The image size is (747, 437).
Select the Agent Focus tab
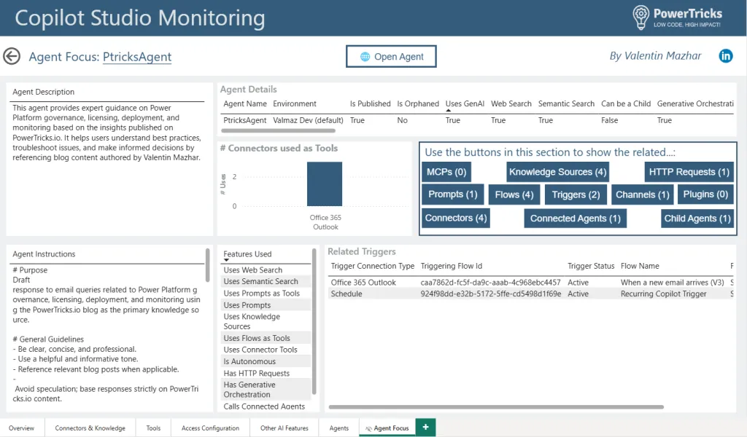click(387, 428)
